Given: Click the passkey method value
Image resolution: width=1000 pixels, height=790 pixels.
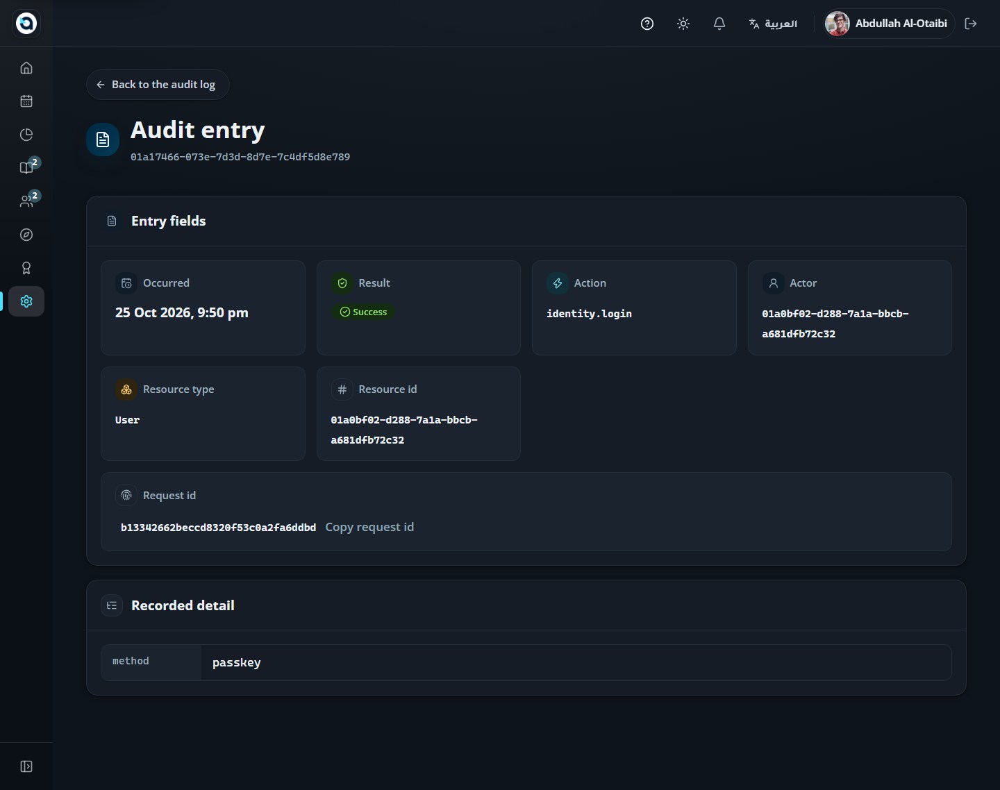Looking at the screenshot, I should coord(237,663).
